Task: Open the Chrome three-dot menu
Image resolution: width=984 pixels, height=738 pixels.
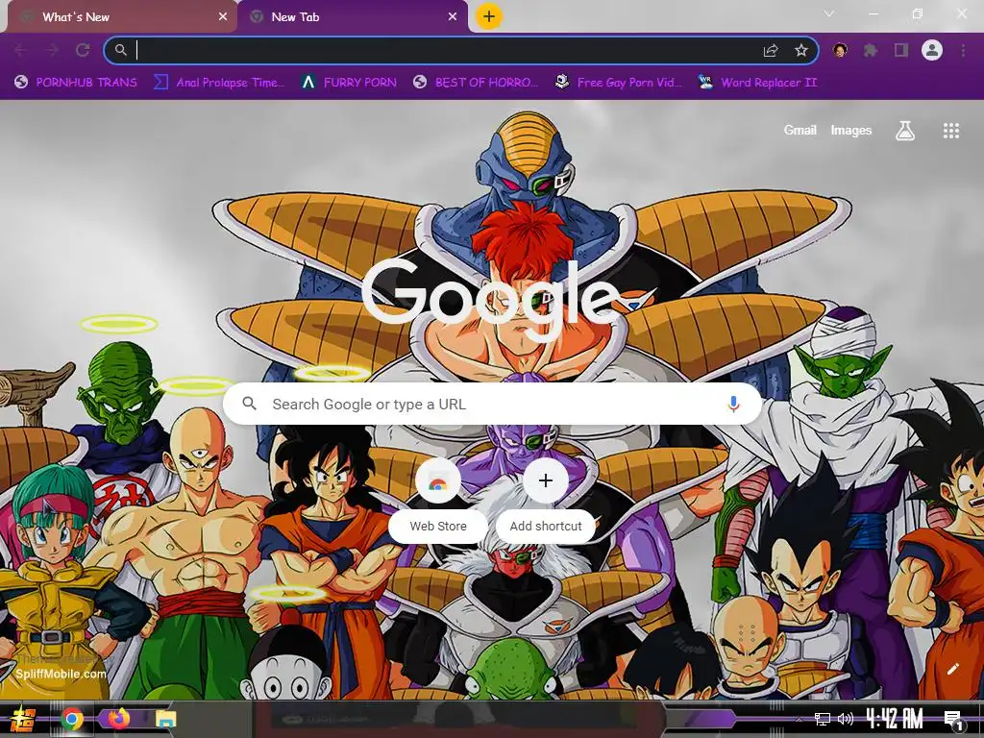Action: pyautogui.click(x=963, y=50)
